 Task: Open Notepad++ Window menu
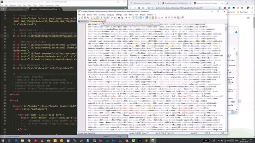pos(150,15)
